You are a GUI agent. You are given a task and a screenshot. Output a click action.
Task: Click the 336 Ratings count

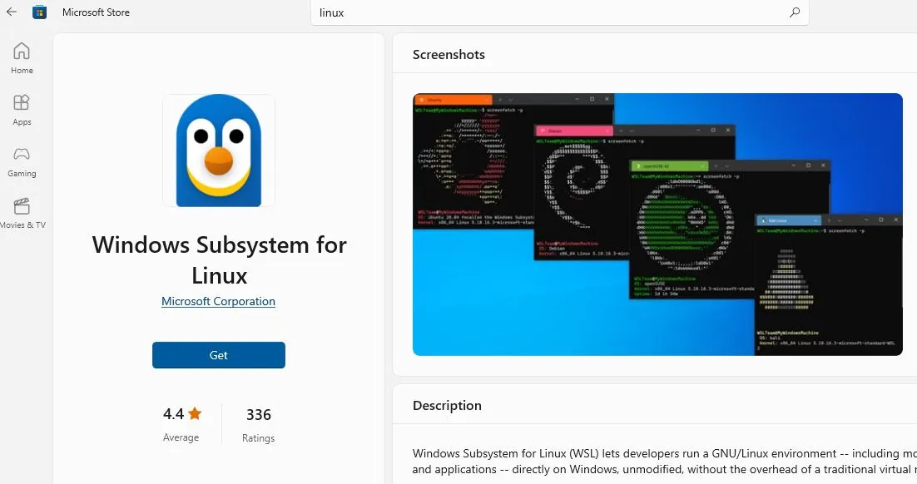click(x=259, y=414)
